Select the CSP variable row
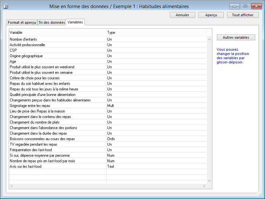This screenshot has height=199, width=265. click(x=108, y=50)
